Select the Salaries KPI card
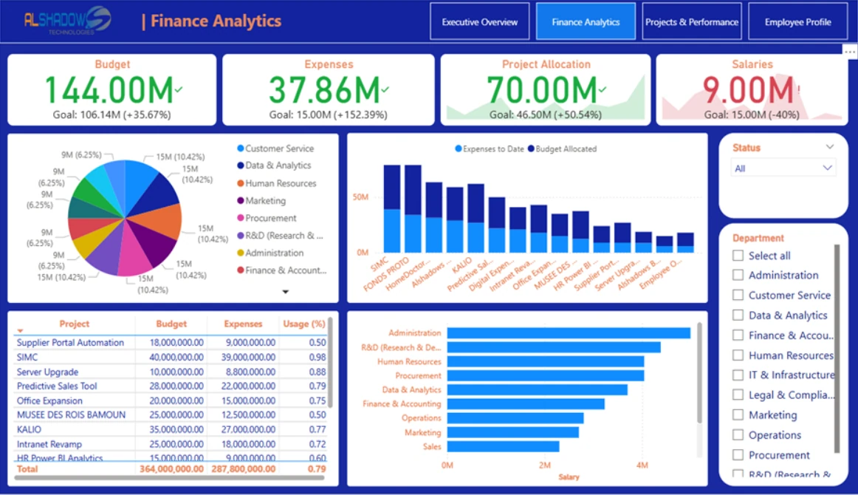 pyautogui.click(x=752, y=90)
